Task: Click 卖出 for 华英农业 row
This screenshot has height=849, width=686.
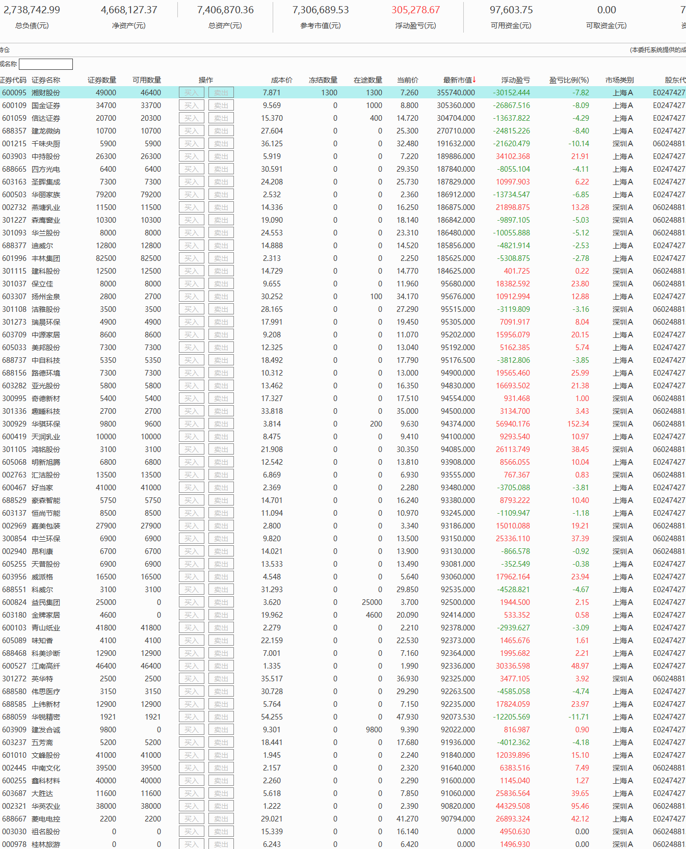Action: 221,806
